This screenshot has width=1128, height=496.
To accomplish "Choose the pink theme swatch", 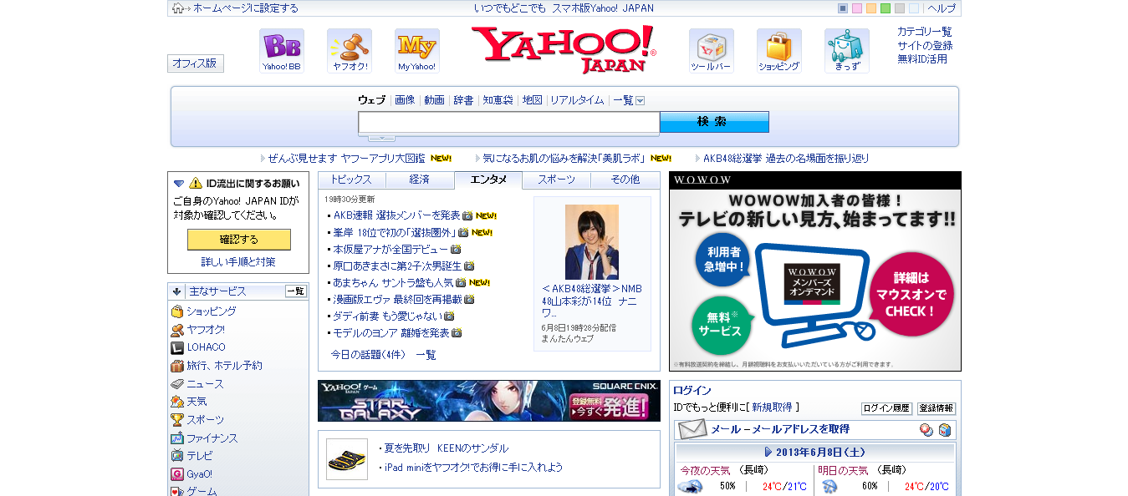I will (857, 8).
